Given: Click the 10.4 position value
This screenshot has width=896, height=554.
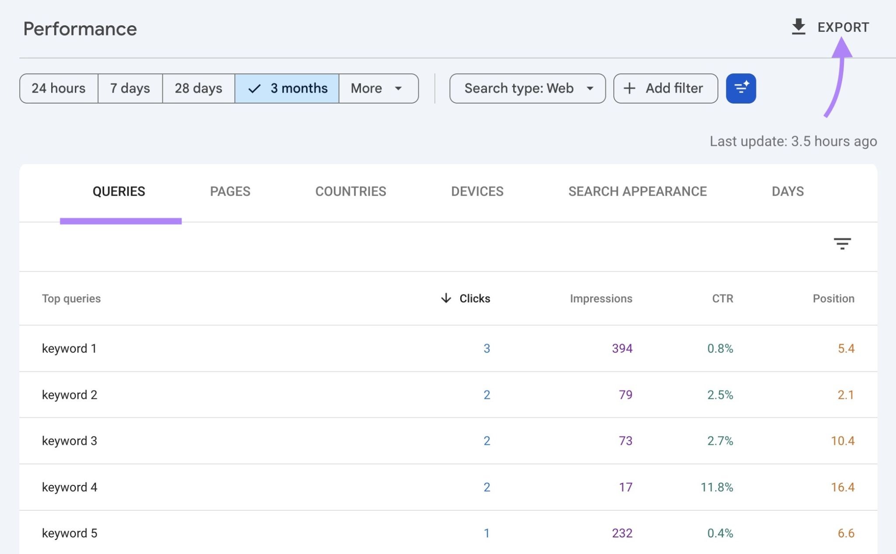Looking at the screenshot, I should tap(843, 441).
